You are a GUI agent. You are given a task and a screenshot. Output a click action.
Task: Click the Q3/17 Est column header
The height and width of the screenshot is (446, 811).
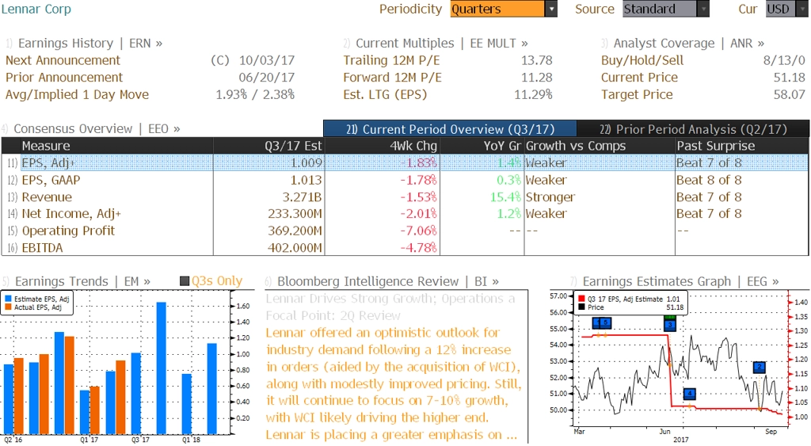click(x=268, y=146)
